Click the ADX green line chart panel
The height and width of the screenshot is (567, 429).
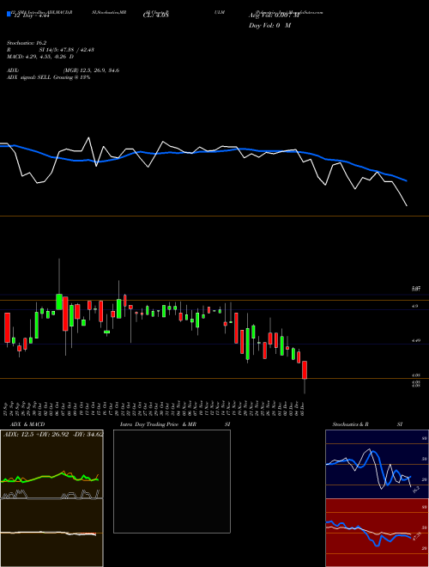[x=51, y=464]
